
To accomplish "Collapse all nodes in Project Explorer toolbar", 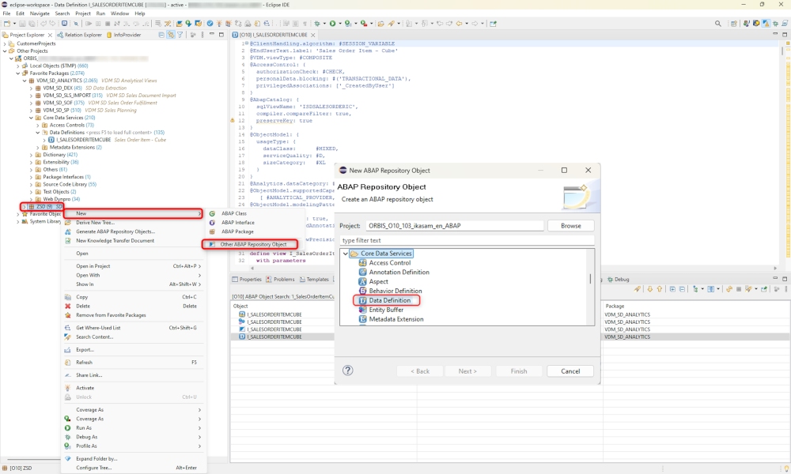I will [x=161, y=35].
